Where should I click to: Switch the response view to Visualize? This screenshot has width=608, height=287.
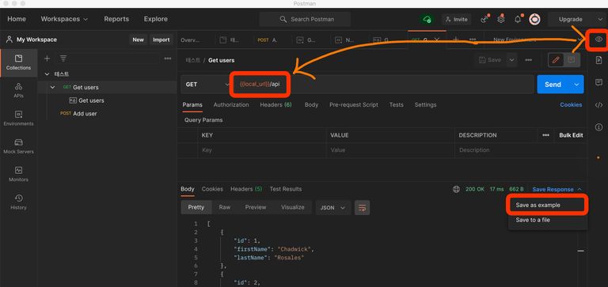(x=293, y=208)
